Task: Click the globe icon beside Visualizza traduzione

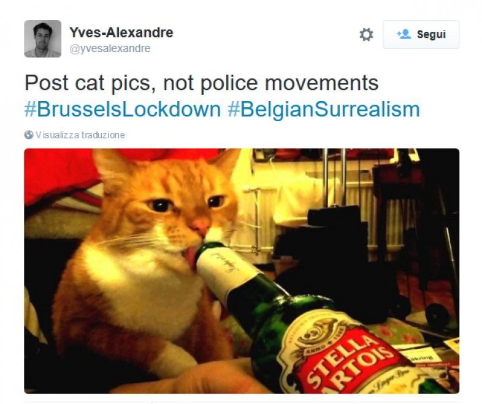Action: tap(29, 135)
